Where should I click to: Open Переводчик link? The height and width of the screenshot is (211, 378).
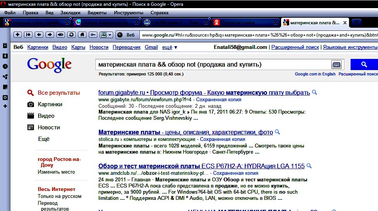pyautogui.click(x=127, y=47)
